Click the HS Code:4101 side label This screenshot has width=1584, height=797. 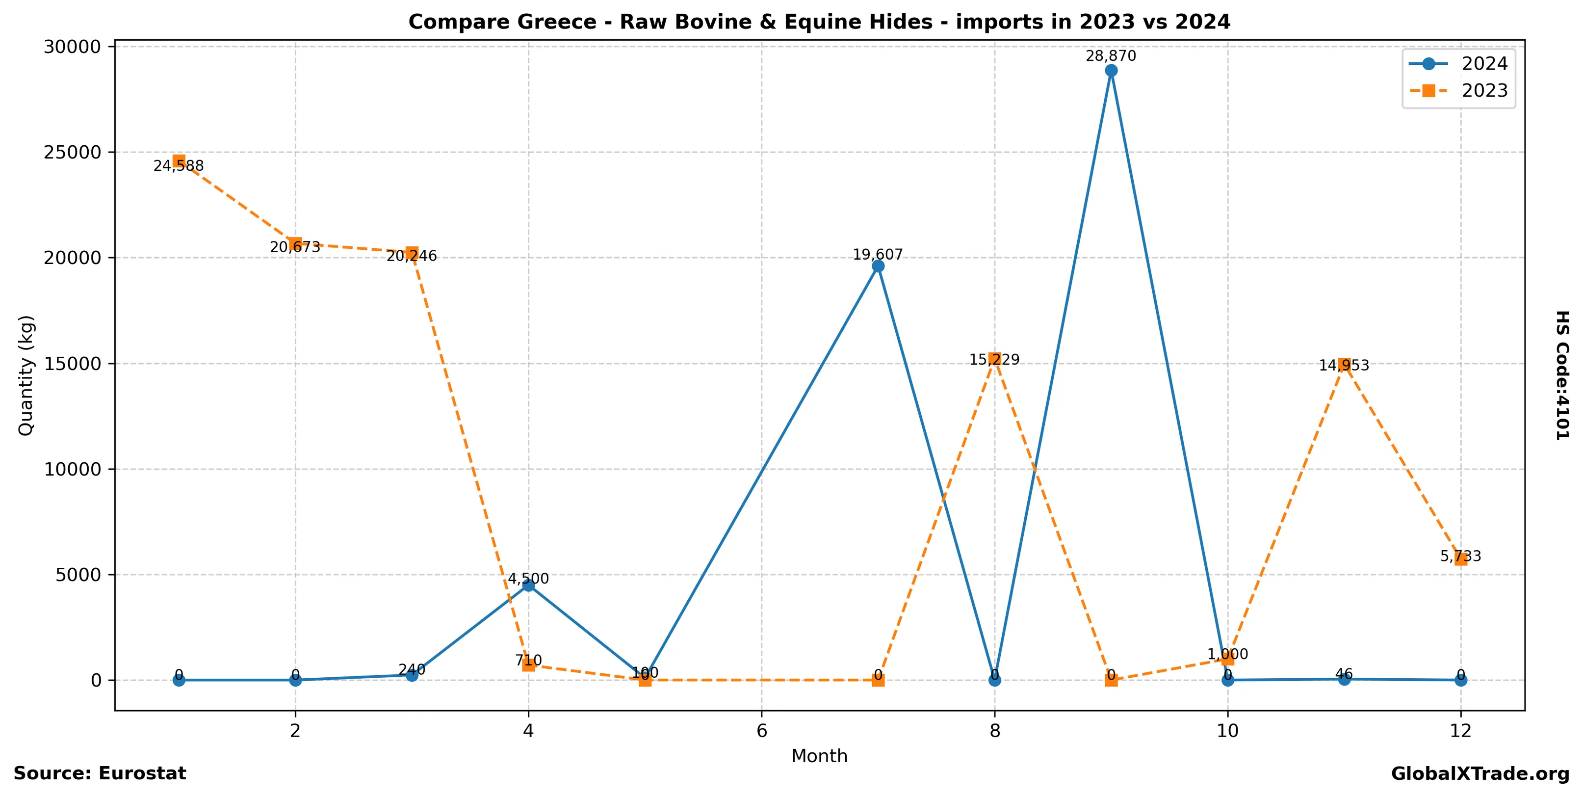[x=1562, y=375]
